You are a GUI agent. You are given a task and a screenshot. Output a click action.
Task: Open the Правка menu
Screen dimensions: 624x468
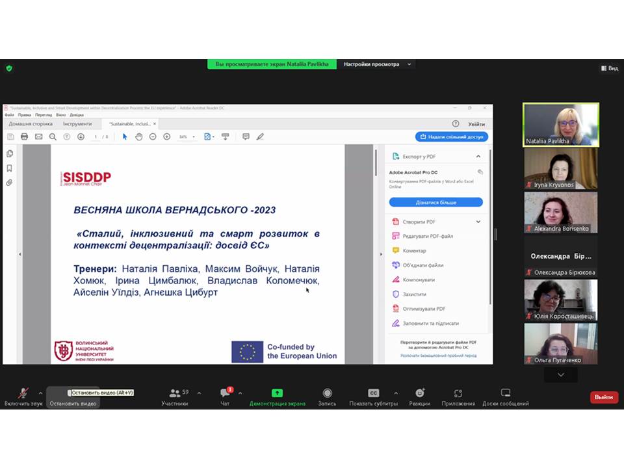pyautogui.click(x=24, y=114)
